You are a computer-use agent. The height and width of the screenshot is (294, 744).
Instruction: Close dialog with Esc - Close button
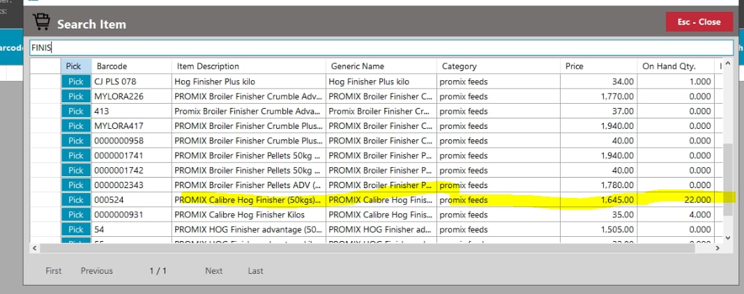coord(699,22)
